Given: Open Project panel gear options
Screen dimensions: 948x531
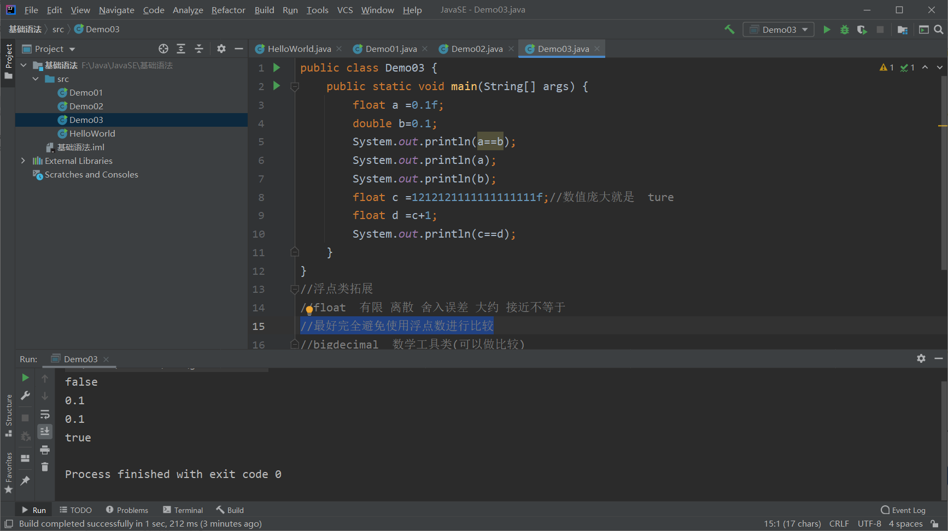Looking at the screenshot, I should pyautogui.click(x=221, y=49).
